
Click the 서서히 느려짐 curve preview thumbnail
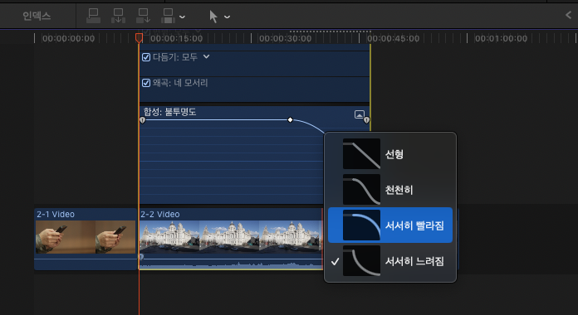tap(361, 261)
